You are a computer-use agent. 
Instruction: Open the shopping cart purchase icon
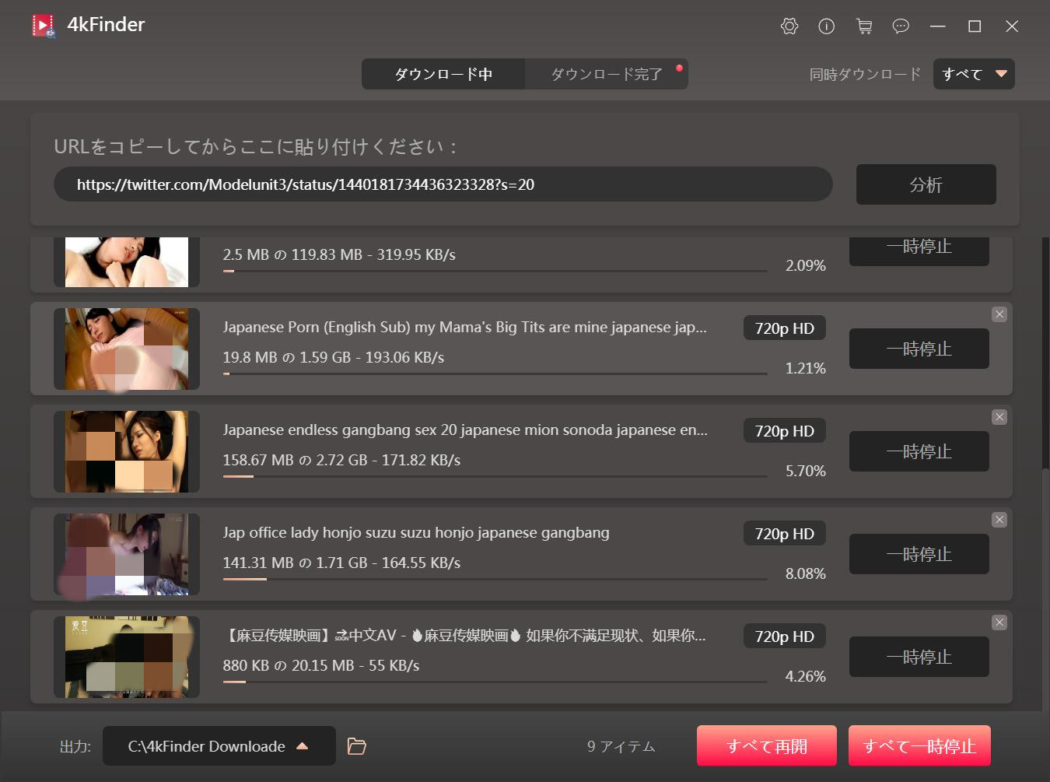point(863,26)
